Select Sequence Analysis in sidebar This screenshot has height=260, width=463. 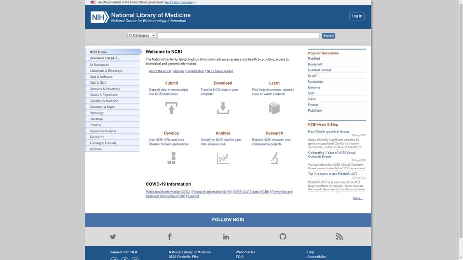pos(112,131)
